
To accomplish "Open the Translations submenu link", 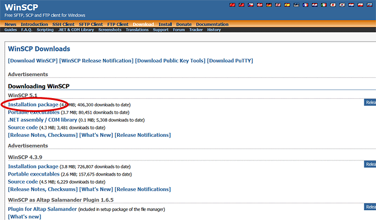I will click(137, 29).
